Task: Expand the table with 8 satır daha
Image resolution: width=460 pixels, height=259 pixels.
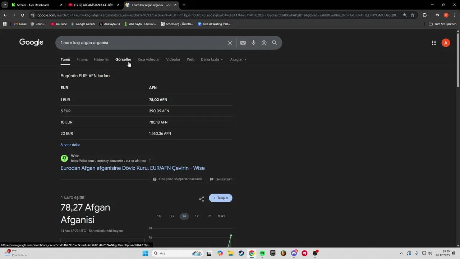Action: pos(70,145)
